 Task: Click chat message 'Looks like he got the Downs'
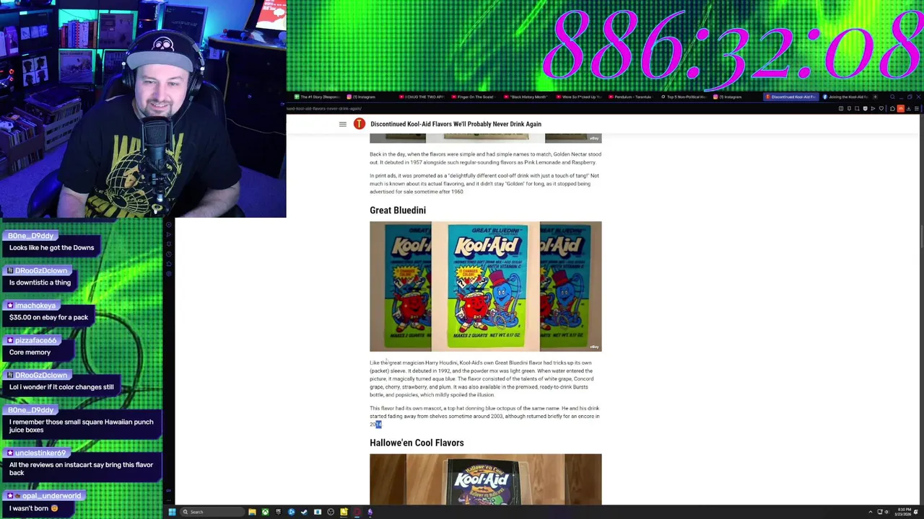coord(51,248)
